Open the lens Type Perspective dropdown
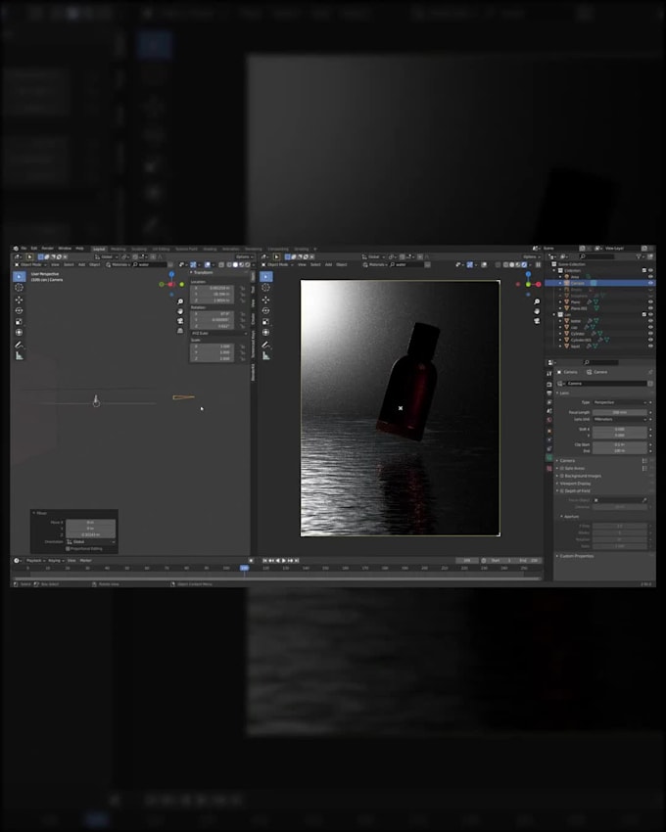 pyautogui.click(x=621, y=402)
